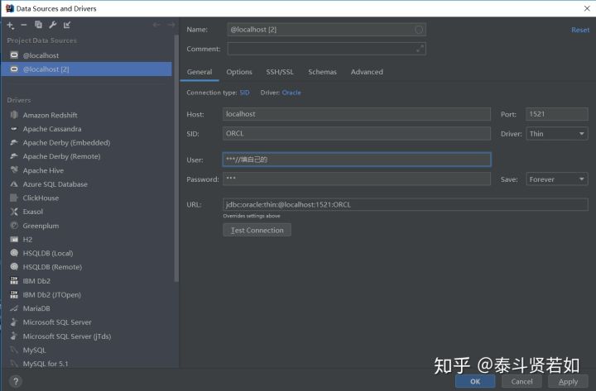This screenshot has height=391, width=596.
Task: Switch to the General tab
Action: (199, 72)
